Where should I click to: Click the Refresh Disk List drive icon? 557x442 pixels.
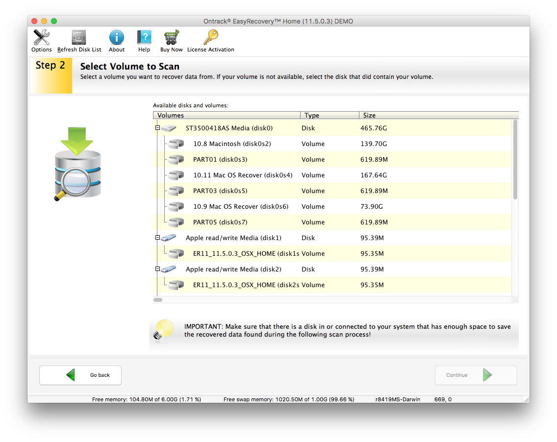coord(79,37)
